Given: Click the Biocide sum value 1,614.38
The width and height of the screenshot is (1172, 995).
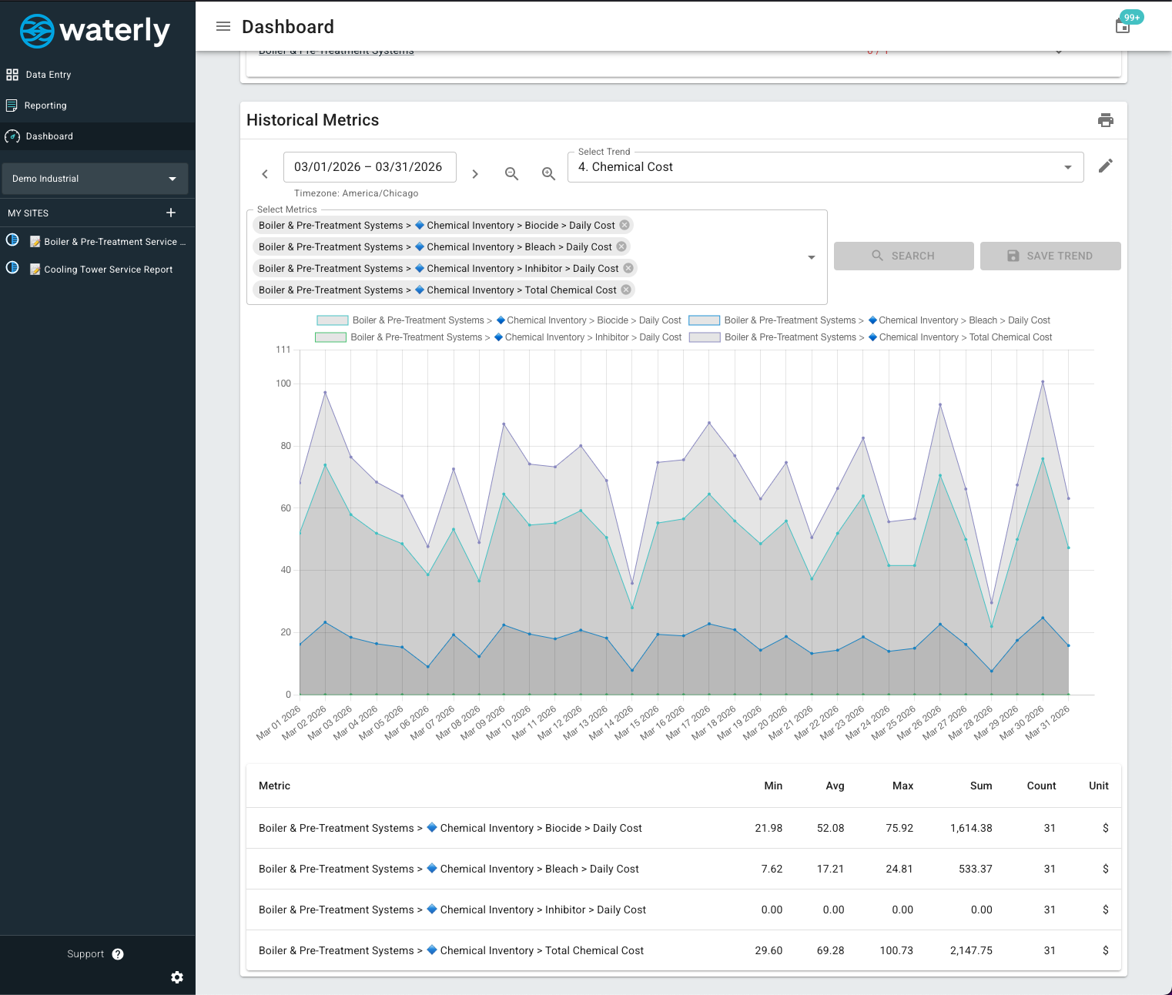Looking at the screenshot, I should [971, 829].
